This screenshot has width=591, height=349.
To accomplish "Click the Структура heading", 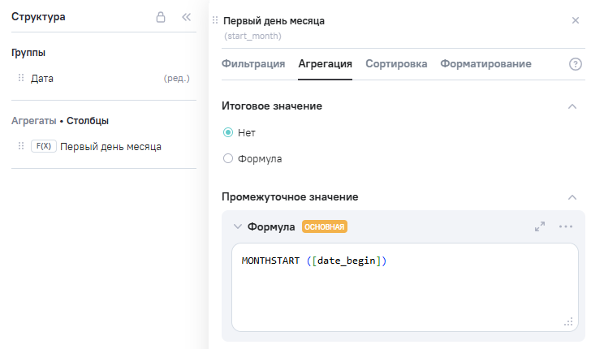I will [38, 16].
